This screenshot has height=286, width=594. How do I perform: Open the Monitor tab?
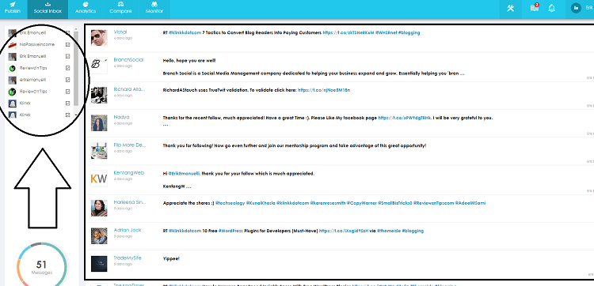(x=154, y=8)
